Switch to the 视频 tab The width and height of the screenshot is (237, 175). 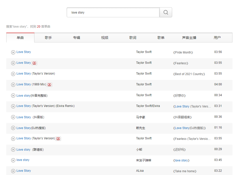(x=105, y=38)
